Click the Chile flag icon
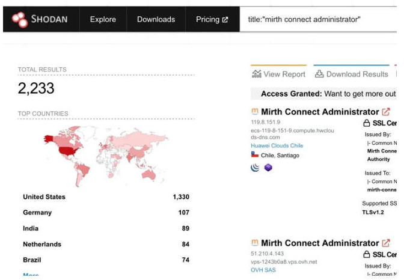The image size is (404, 280). point(255,154)
